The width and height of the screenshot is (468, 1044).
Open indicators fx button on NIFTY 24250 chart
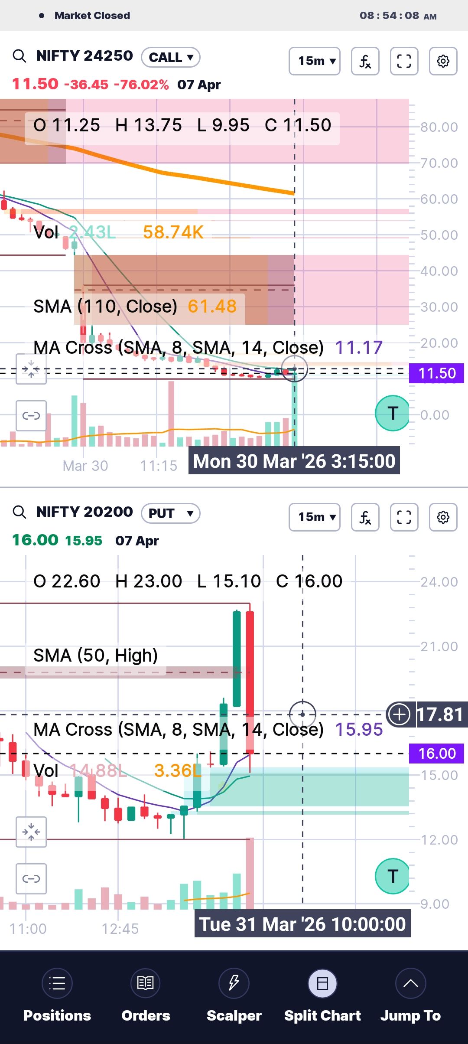click(365, 61)
